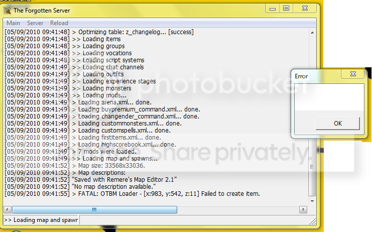The height and width of the screenshot is (232, 372).
Task: Click The Forgotten Server title bar icon
Action: point(7,11)
